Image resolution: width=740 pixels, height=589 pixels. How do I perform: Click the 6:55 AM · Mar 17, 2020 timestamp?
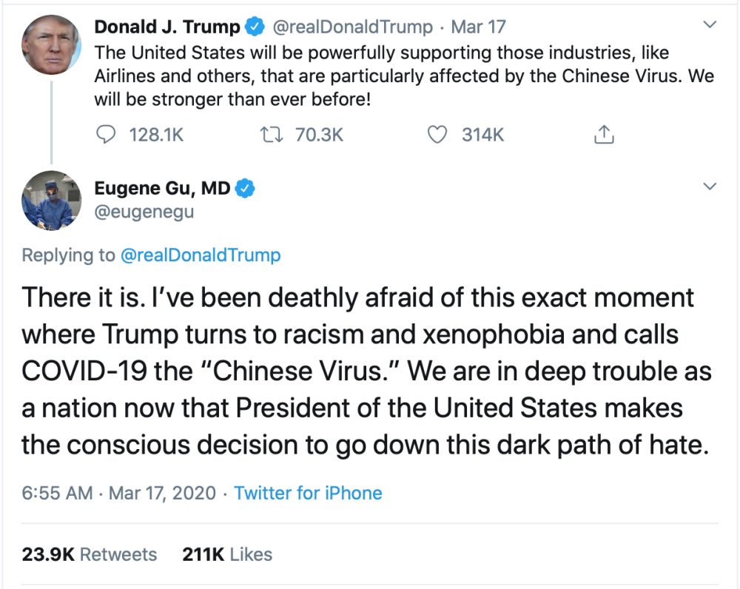(118, 493)
